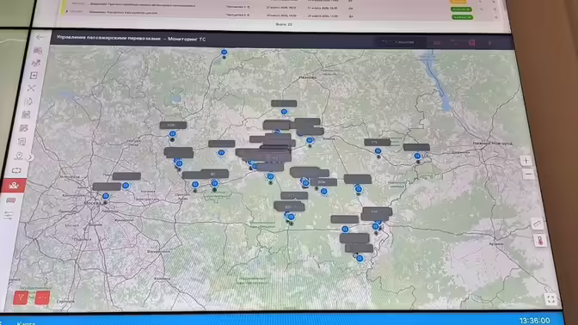The image size is (578, 325).
Task: Click the red button beside filter funnel
Action: click(42, 297)
